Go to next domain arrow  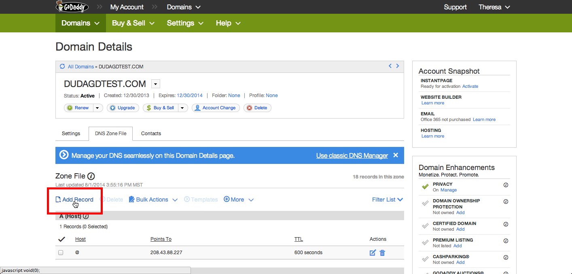click(398, 66)
